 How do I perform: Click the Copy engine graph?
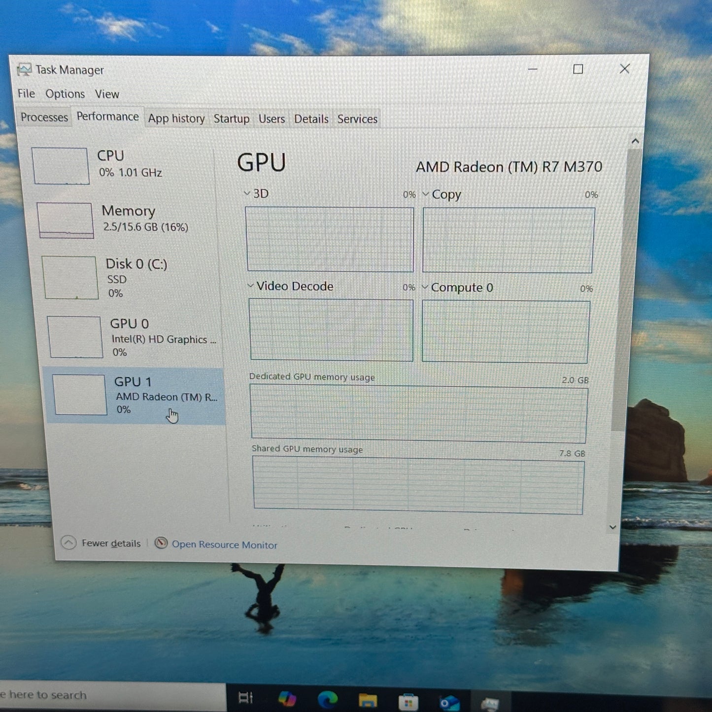508,240
